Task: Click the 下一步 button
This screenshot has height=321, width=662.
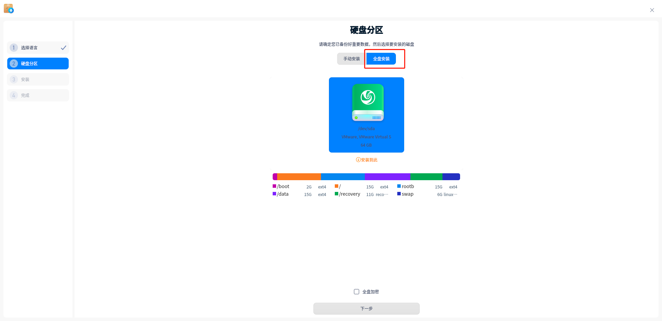Action: 367,309
